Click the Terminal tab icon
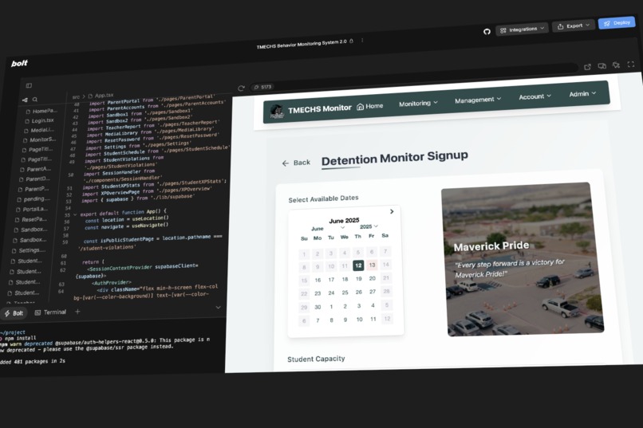This screenshot has width=643, height=428. pyautogui.click(x=37, y=312)
